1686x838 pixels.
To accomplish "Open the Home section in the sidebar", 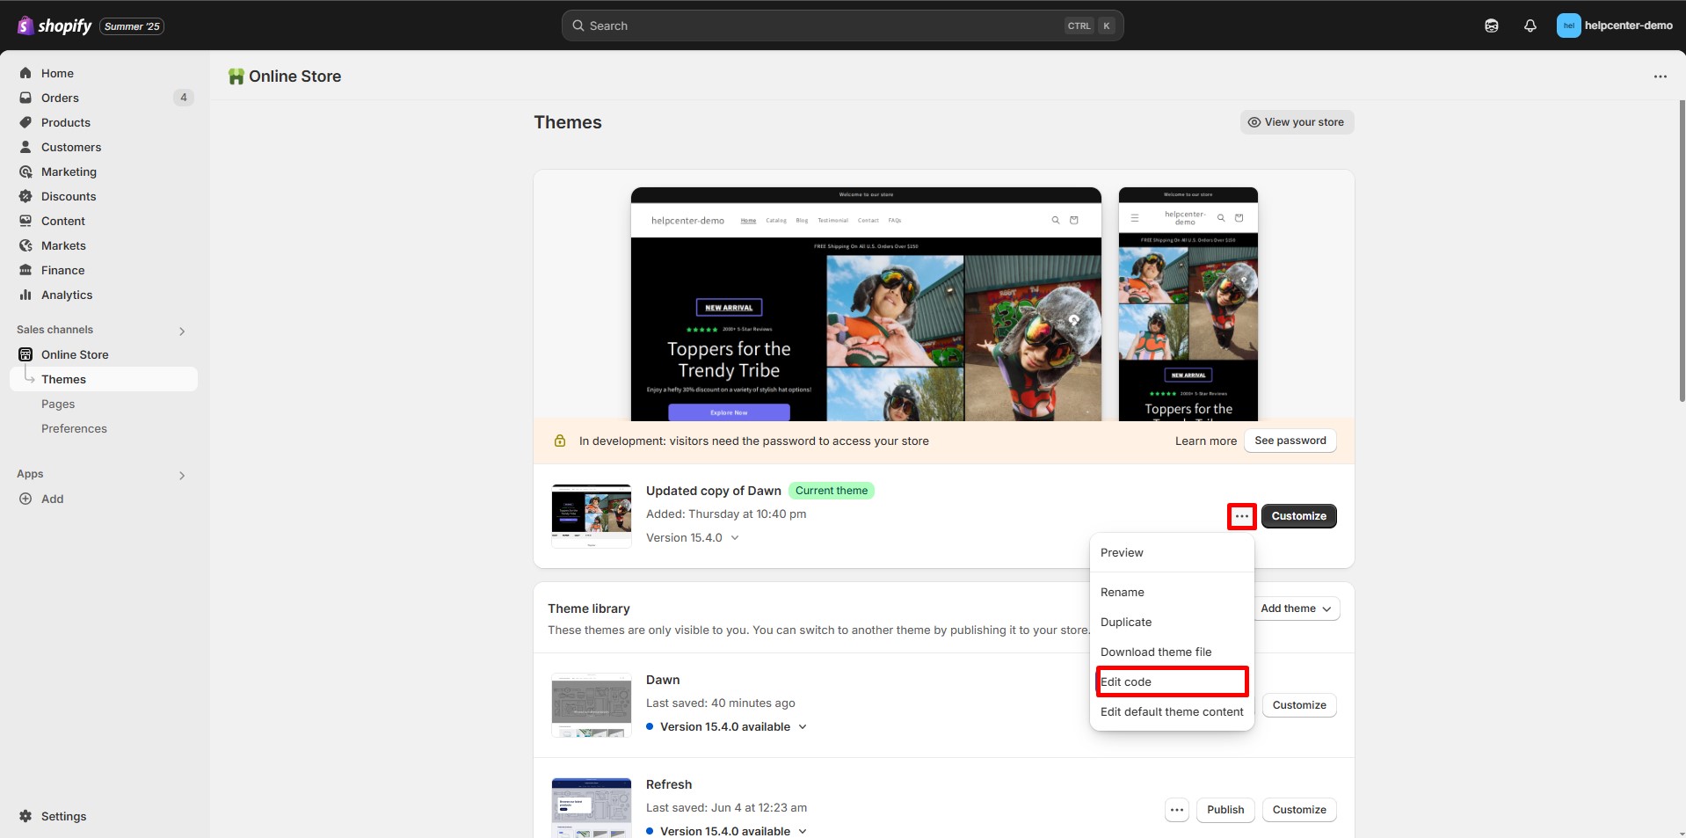I will click(57, 73).
